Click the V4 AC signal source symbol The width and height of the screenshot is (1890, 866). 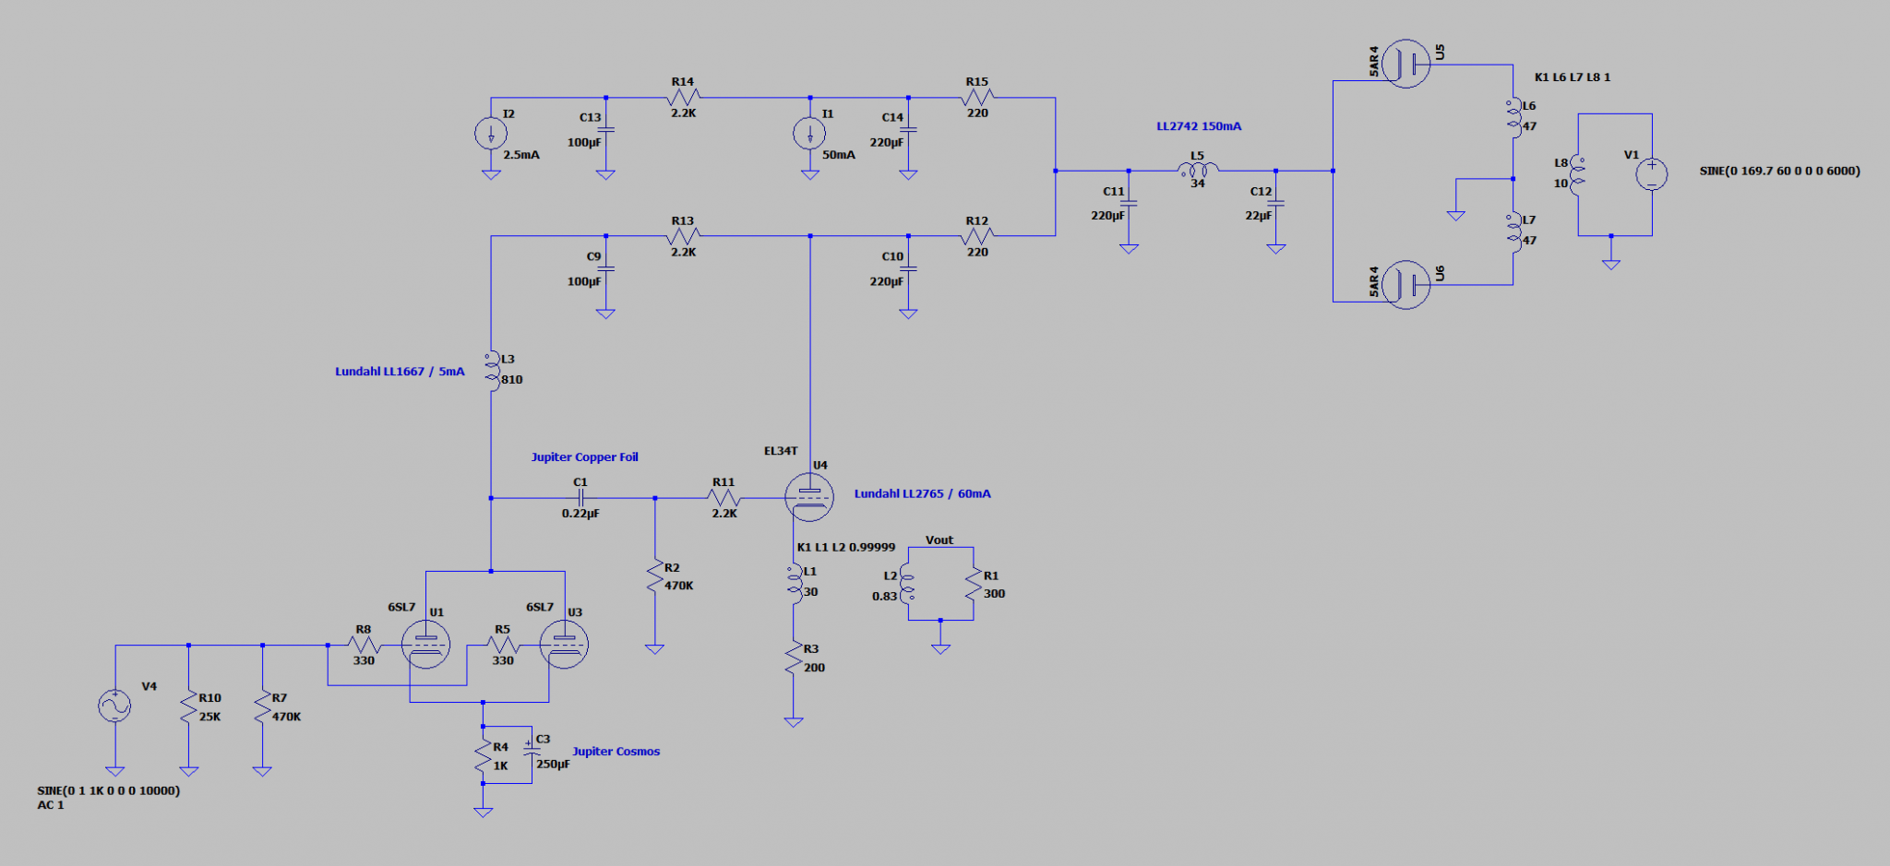tap(114, 706)
